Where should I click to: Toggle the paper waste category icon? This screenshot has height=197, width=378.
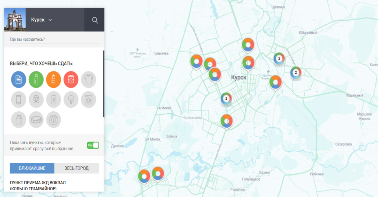18,79
